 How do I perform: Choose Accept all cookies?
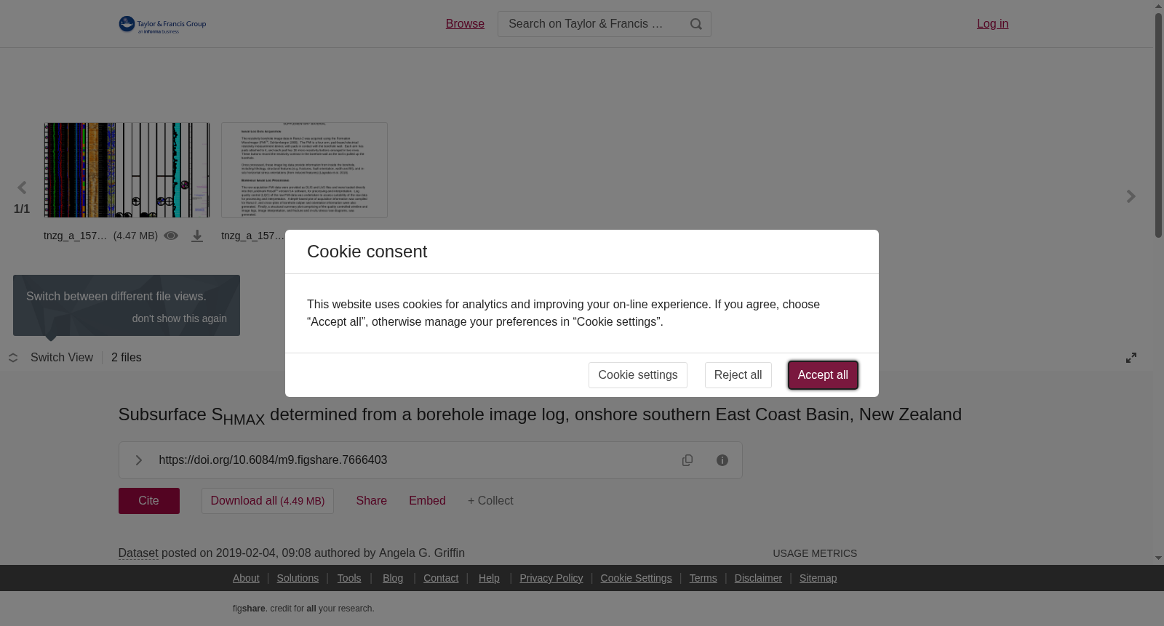823,375
